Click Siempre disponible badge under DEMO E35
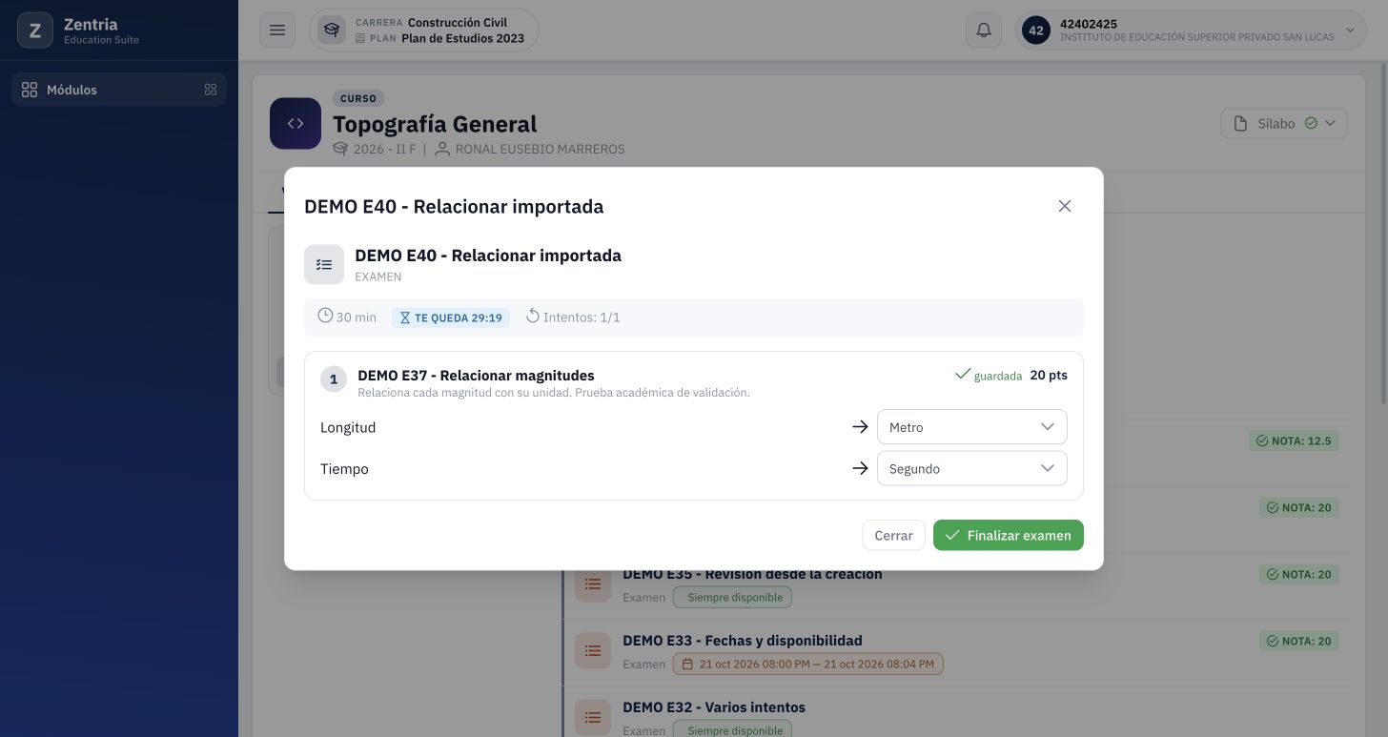 732,597
